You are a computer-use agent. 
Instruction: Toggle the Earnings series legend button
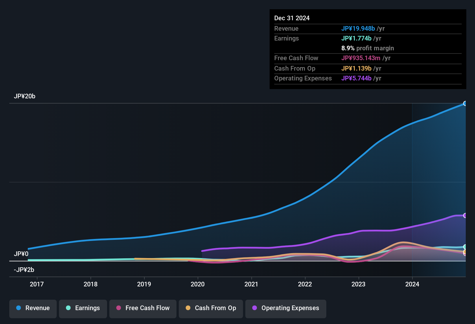(x=83, y=308)
